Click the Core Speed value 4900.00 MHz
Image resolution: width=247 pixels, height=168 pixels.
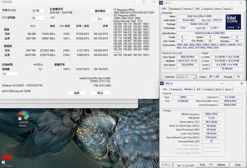pos(187,57)
